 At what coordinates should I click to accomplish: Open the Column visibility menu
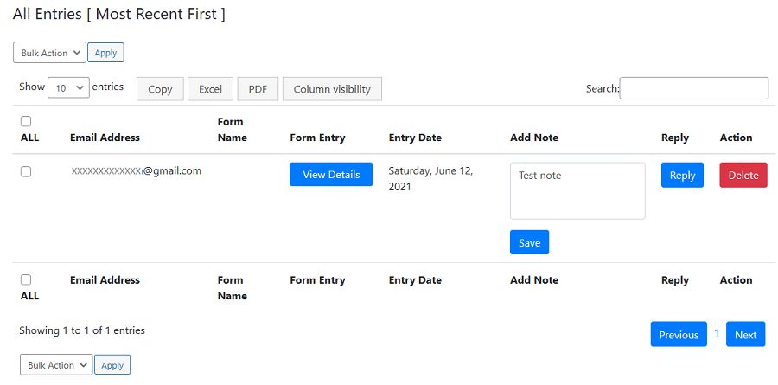pos(332,89)
